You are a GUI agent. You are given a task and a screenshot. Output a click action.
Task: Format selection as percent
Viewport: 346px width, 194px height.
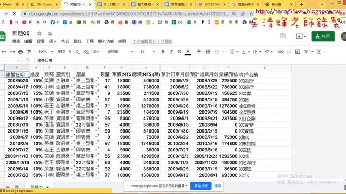(x=70, y=52)
